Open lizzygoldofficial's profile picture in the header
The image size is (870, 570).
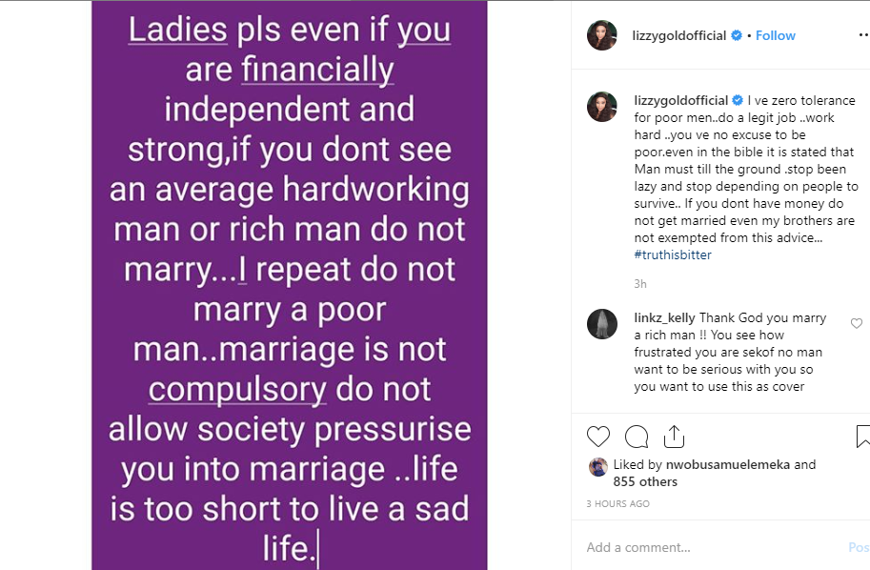(601, 35)
